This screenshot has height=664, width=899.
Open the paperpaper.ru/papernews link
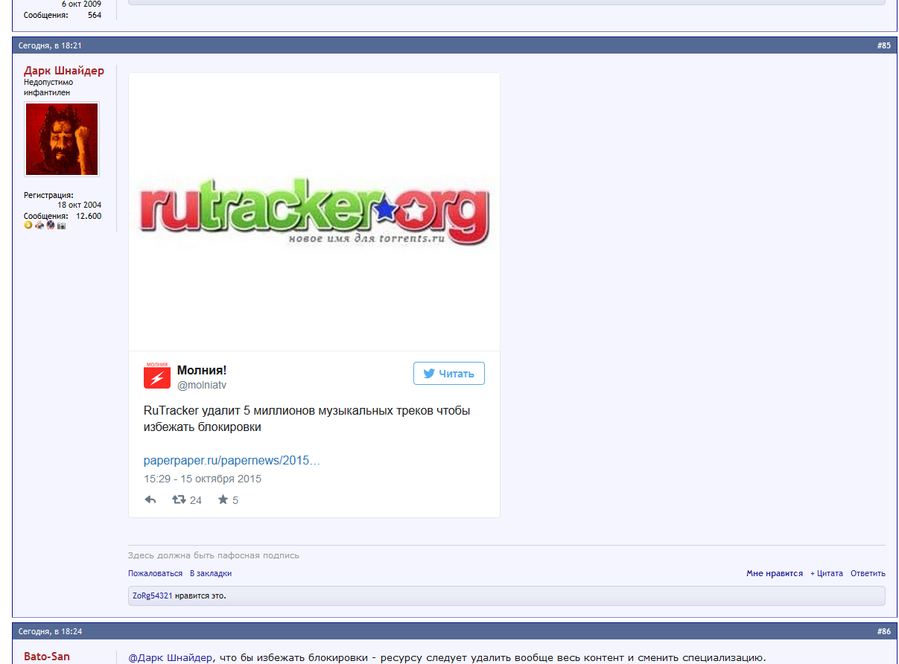(x=232, y=461)
